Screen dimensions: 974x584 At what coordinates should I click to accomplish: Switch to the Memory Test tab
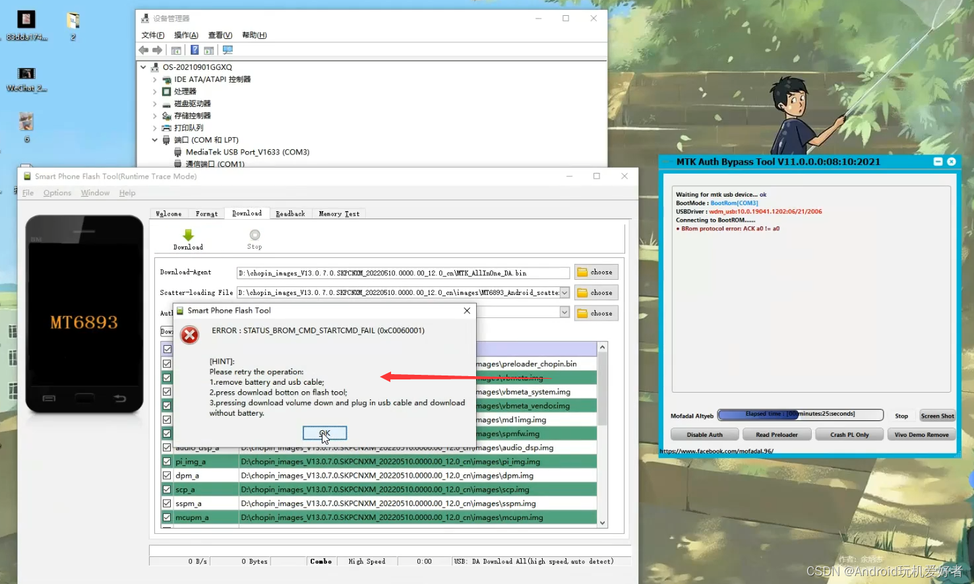[339, 214]
